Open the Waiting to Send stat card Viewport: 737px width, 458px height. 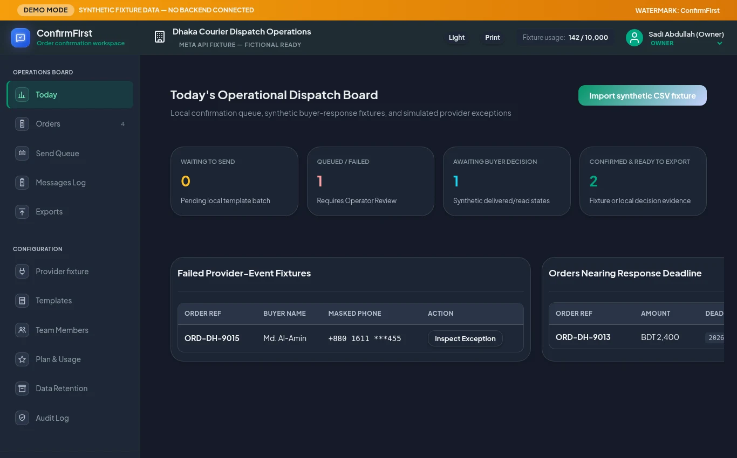tap(234, 182)
